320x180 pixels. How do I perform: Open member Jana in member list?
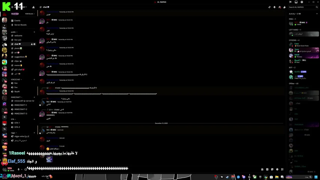[304, 50]
